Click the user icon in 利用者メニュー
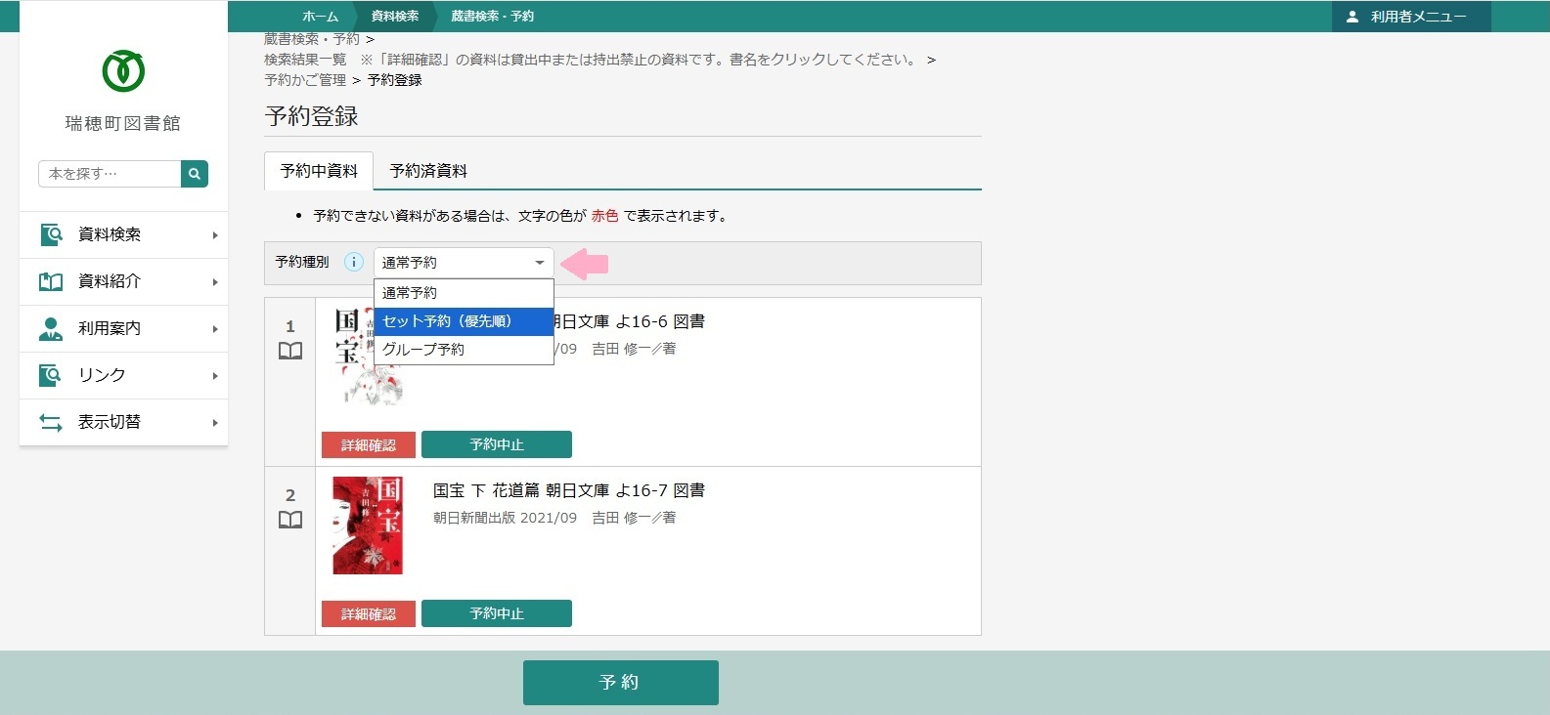The height and width of the screenshot is (715, 1550). (x=1352, y=17)
